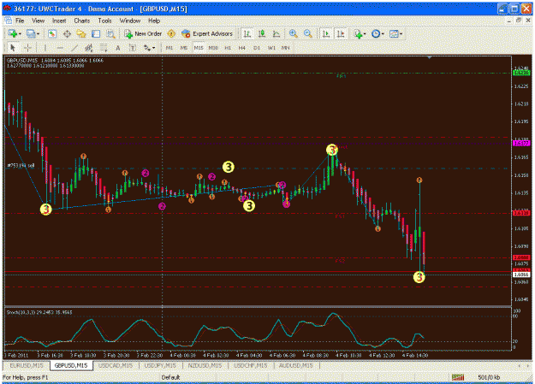Open the File menu
Image resolution: width=535 pixels, height=384 pixels.
20,21
